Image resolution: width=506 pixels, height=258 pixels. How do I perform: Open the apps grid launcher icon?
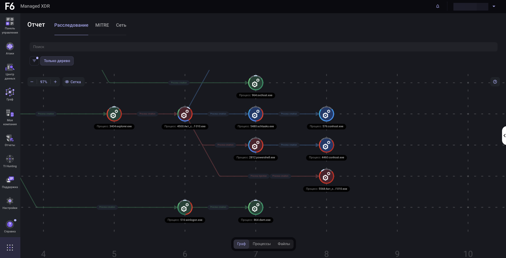tap(10, 247)
